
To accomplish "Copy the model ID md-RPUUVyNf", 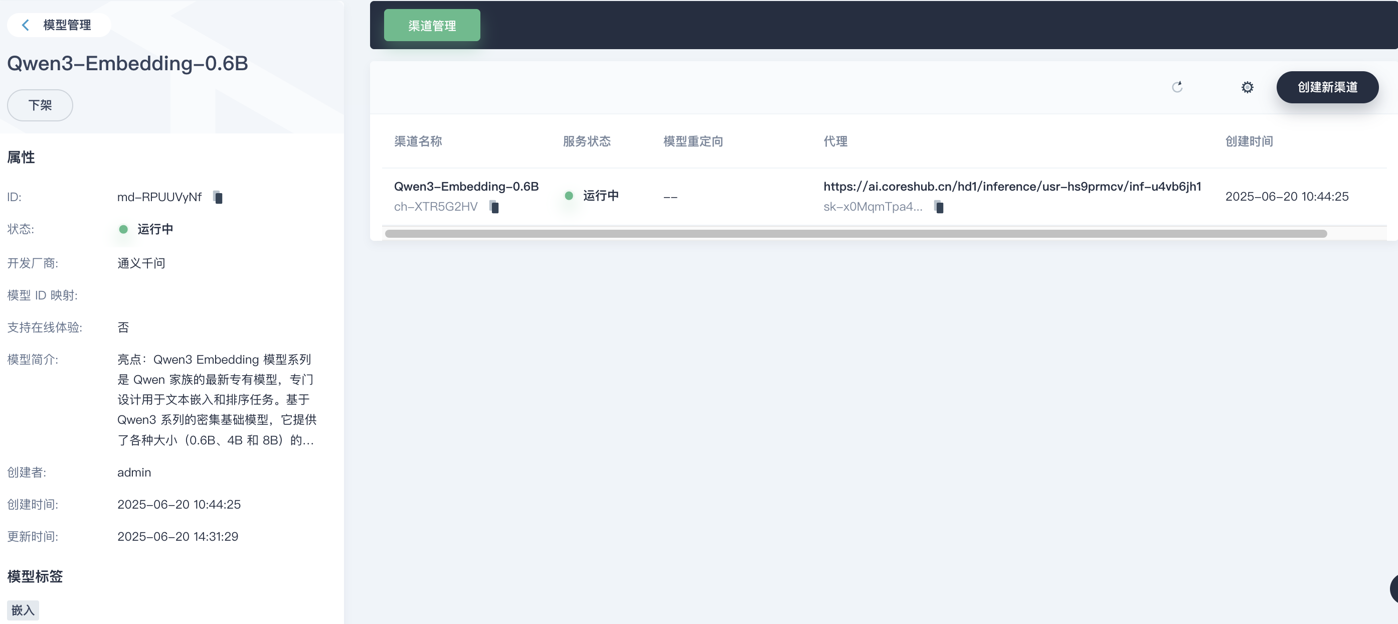I will [x=218, y=197].
